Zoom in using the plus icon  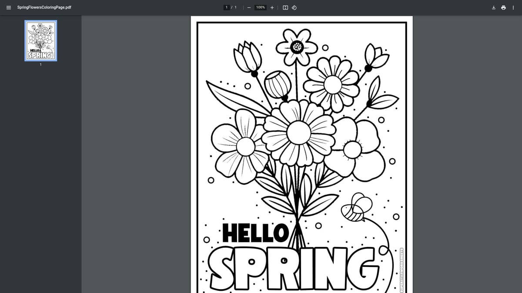pyautogui.click(x=272, y=7)
